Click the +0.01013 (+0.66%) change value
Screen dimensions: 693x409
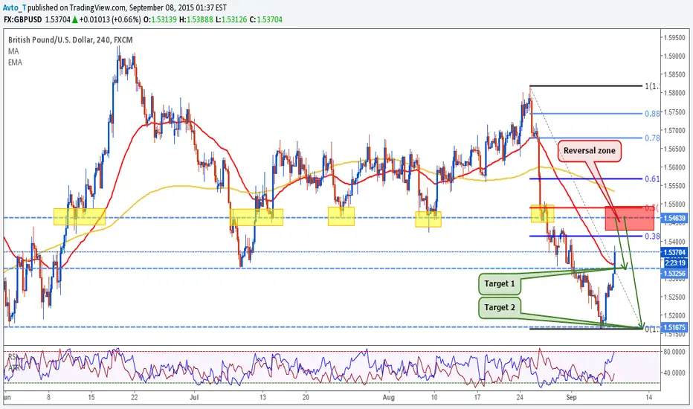point(111,19)
